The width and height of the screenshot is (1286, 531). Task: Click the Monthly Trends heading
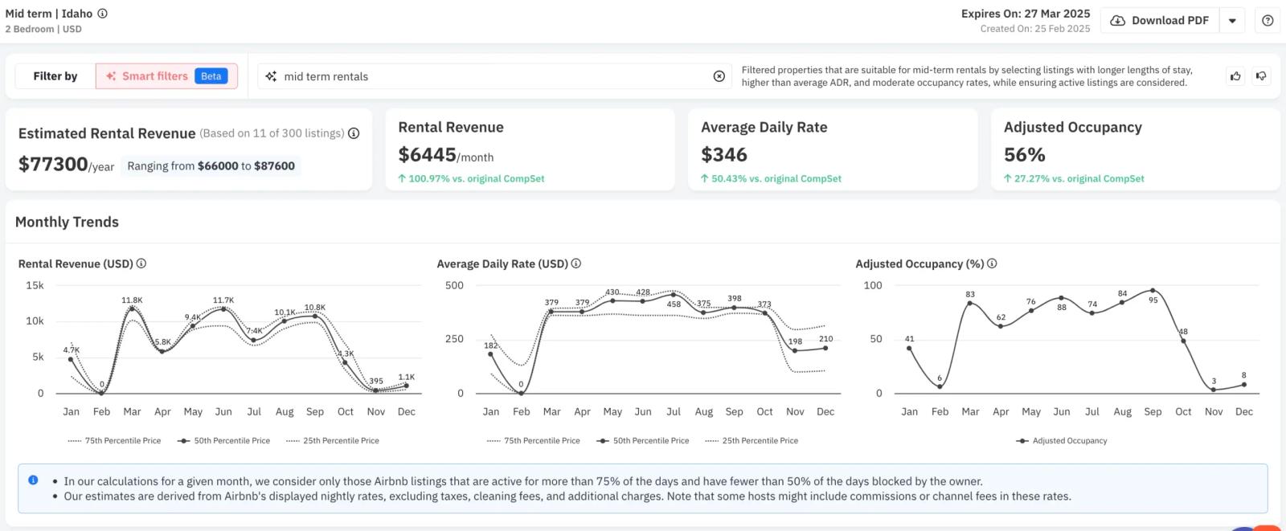(67, 222)
